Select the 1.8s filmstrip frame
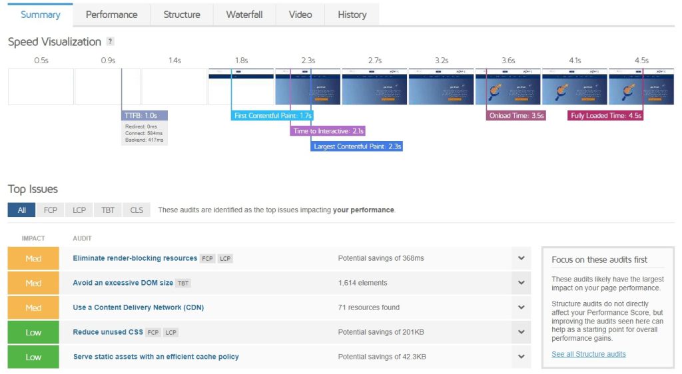The image size is (682, 374). click(241, 87)
